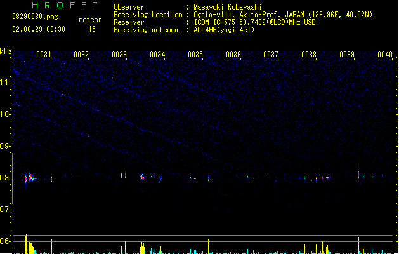Click the large meteor echo before 0031
Image resolution: width=399 pixels, height=254 pixels.
click(x=30, y=178)
